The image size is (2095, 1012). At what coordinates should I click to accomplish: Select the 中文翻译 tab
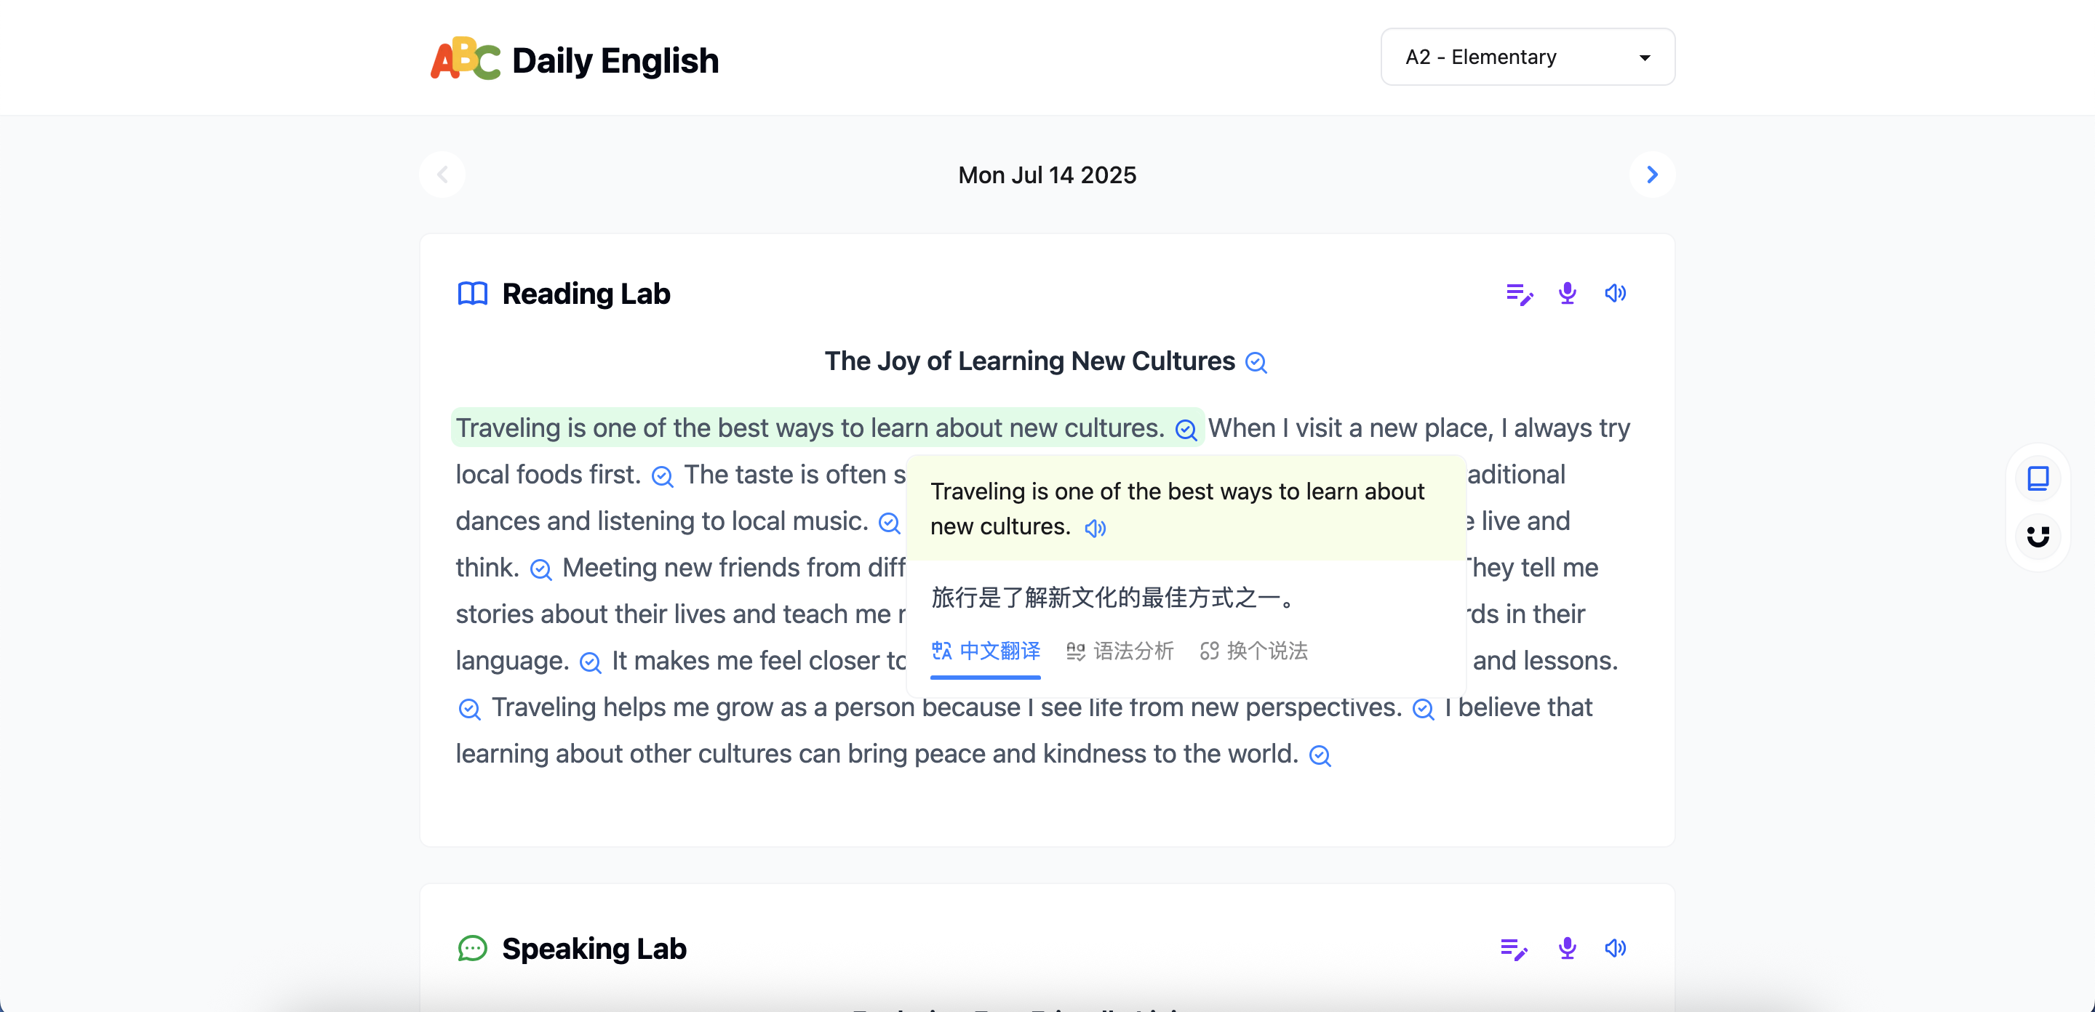pyautogui.click(x=986, y=651)
